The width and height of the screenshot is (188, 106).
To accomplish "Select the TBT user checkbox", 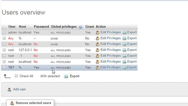I will point(4,67).
